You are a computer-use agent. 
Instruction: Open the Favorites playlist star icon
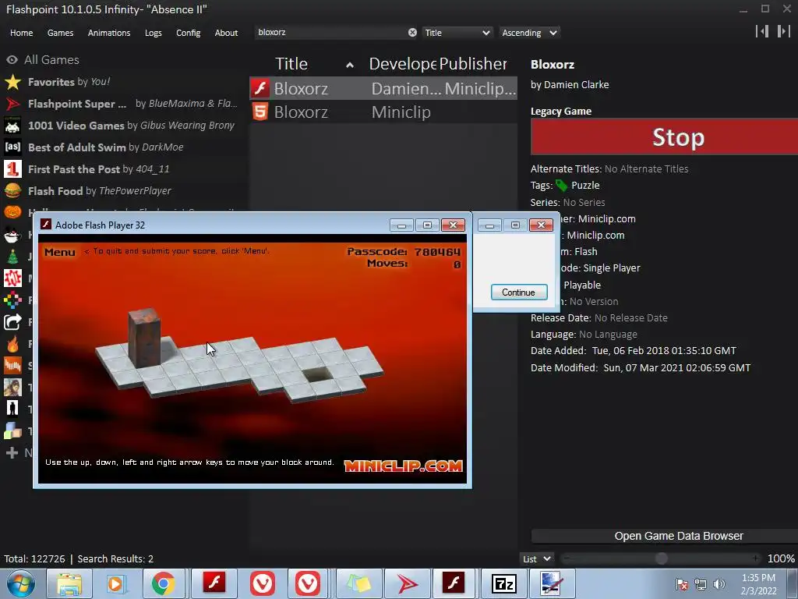pos(12,82)
